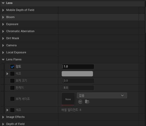The image size is (146, 126).
Task: Click the 한계치 value field 8.0
Action: (x=78, y=88)
